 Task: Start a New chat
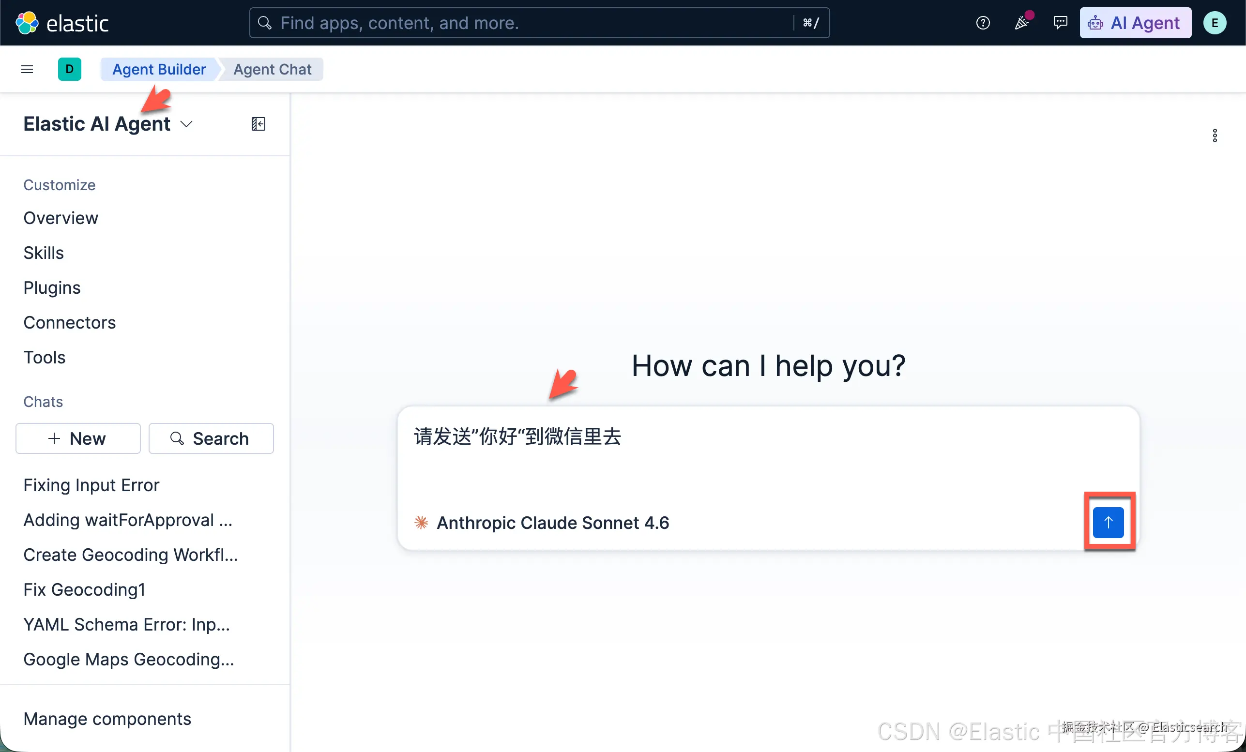pos(78,438)
